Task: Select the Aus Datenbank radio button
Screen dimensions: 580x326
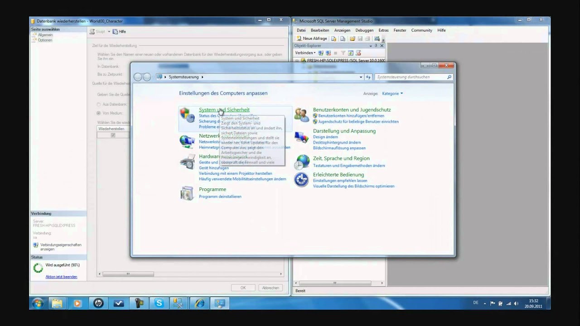Action: click(x=99, y=104)
